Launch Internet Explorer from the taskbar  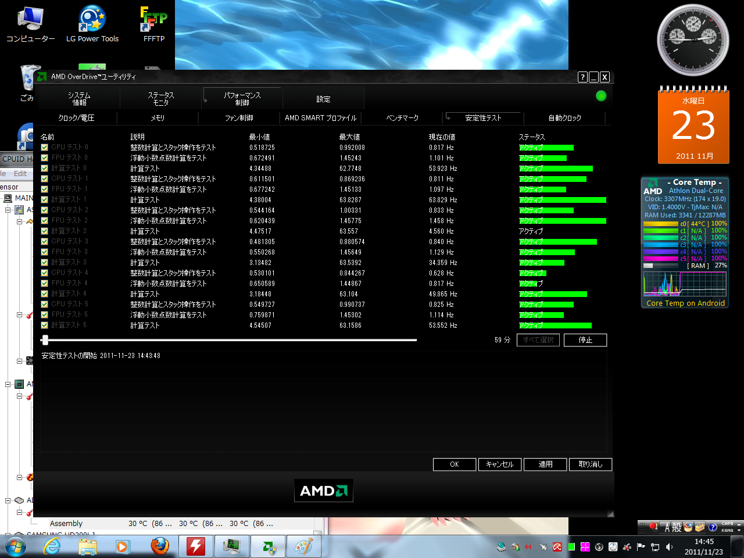(52, 546)
